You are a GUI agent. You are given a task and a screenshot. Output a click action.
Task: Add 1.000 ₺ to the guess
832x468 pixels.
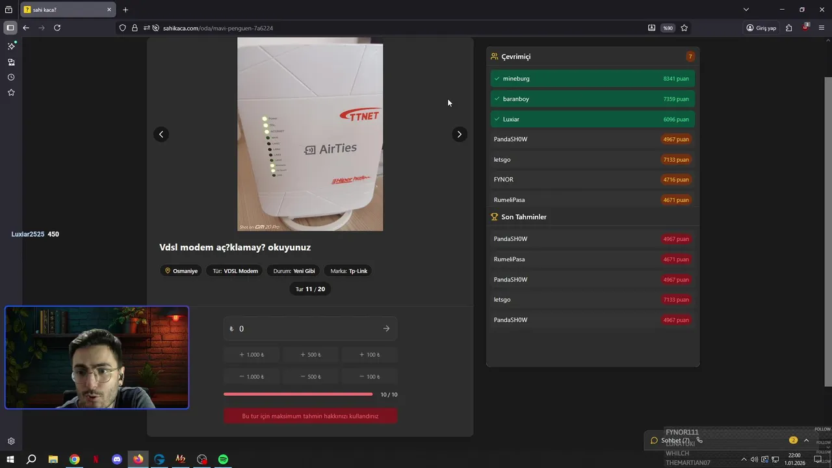click(x=252, y=355)
